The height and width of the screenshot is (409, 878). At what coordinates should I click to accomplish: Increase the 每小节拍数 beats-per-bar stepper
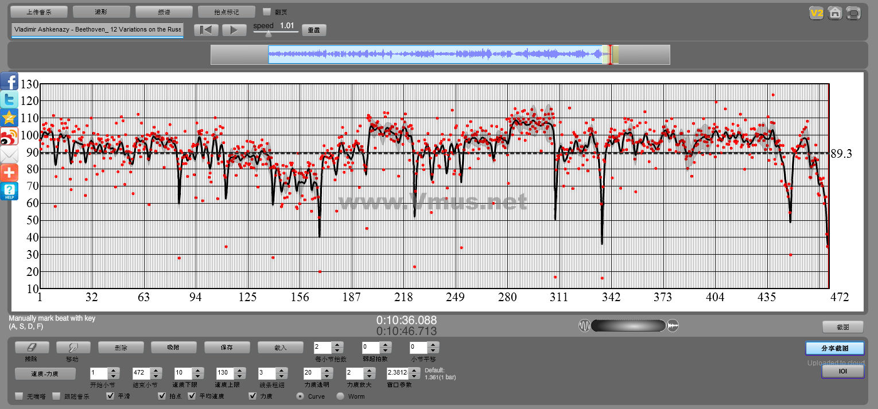[337, 345]
